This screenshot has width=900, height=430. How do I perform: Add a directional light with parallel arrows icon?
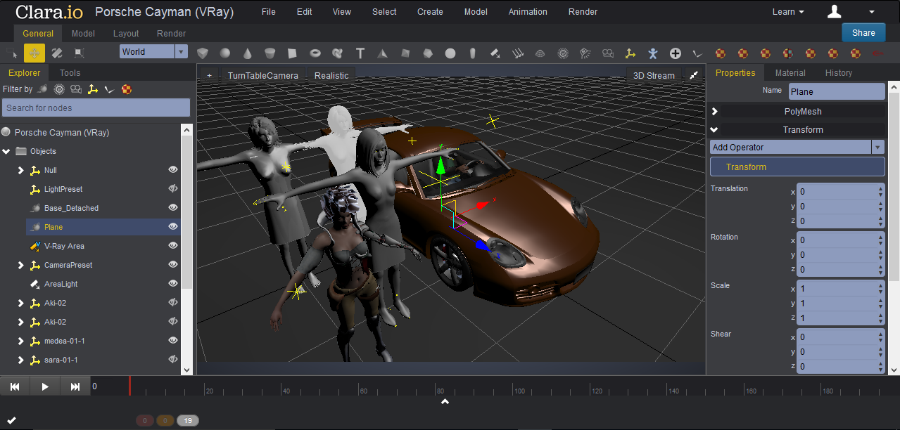point(518,53)
